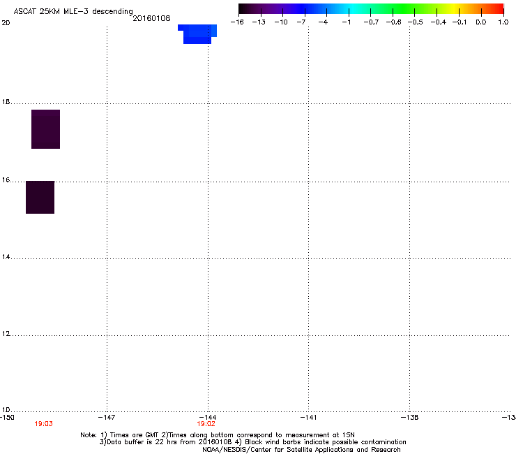Click the -0.6 color scale label
The image size is (516, 454).
click(x=393, y=22)
